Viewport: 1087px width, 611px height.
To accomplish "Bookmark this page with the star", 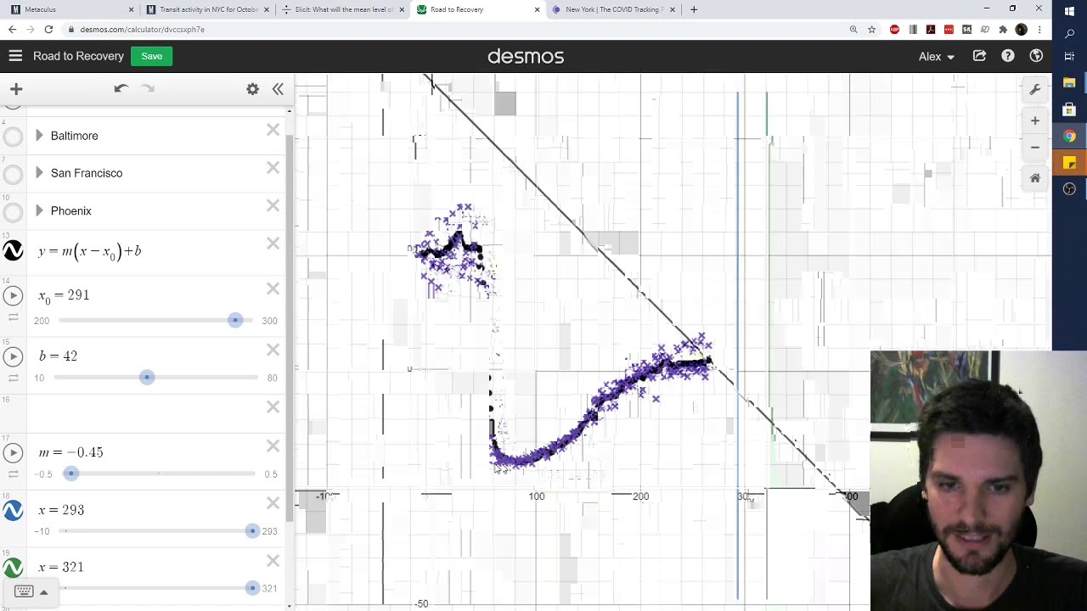I will 871,29.
